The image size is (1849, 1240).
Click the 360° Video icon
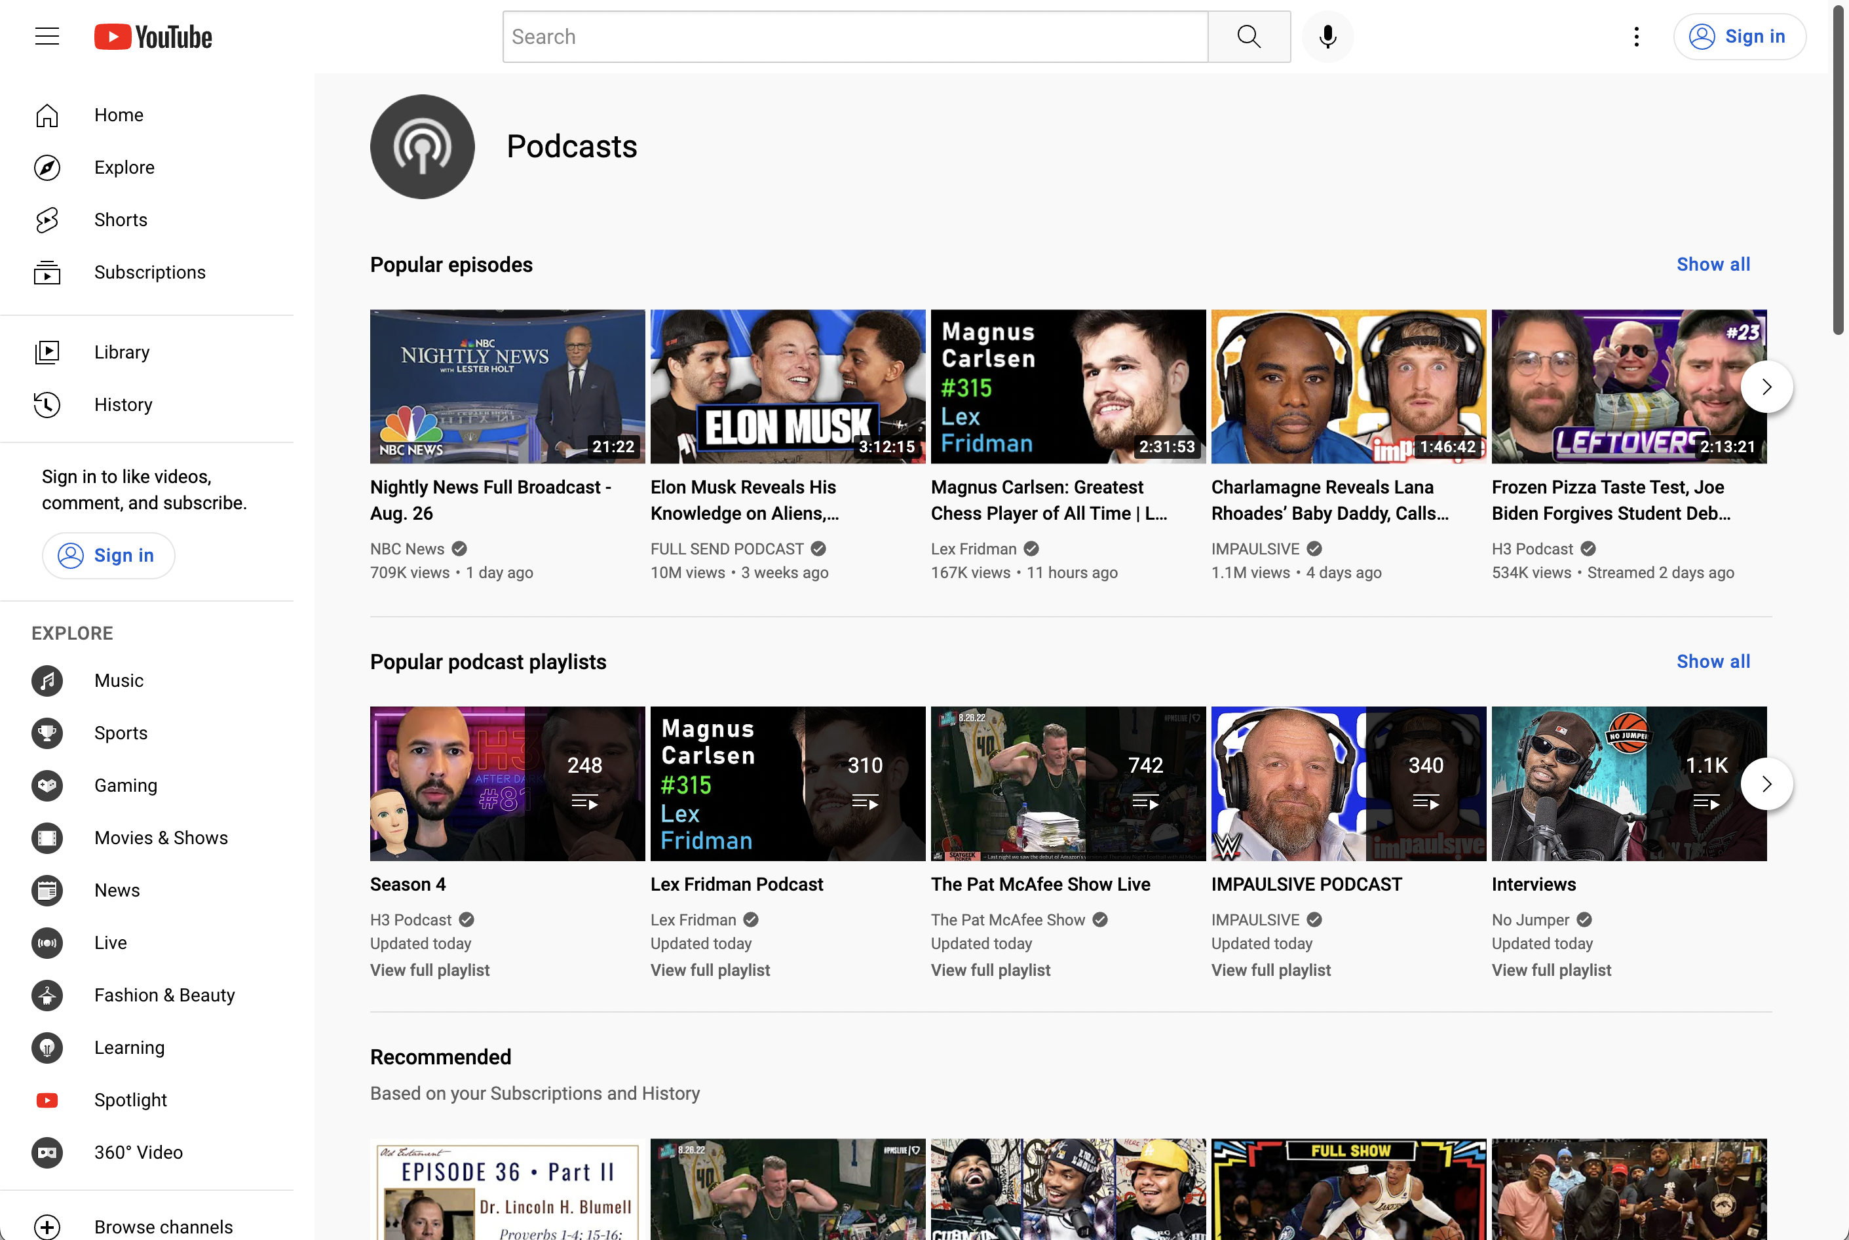point(47,1152)
